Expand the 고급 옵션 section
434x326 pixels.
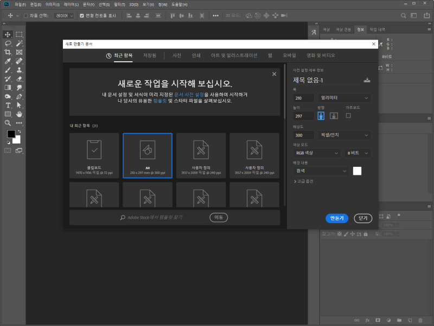tap(304, 181)
